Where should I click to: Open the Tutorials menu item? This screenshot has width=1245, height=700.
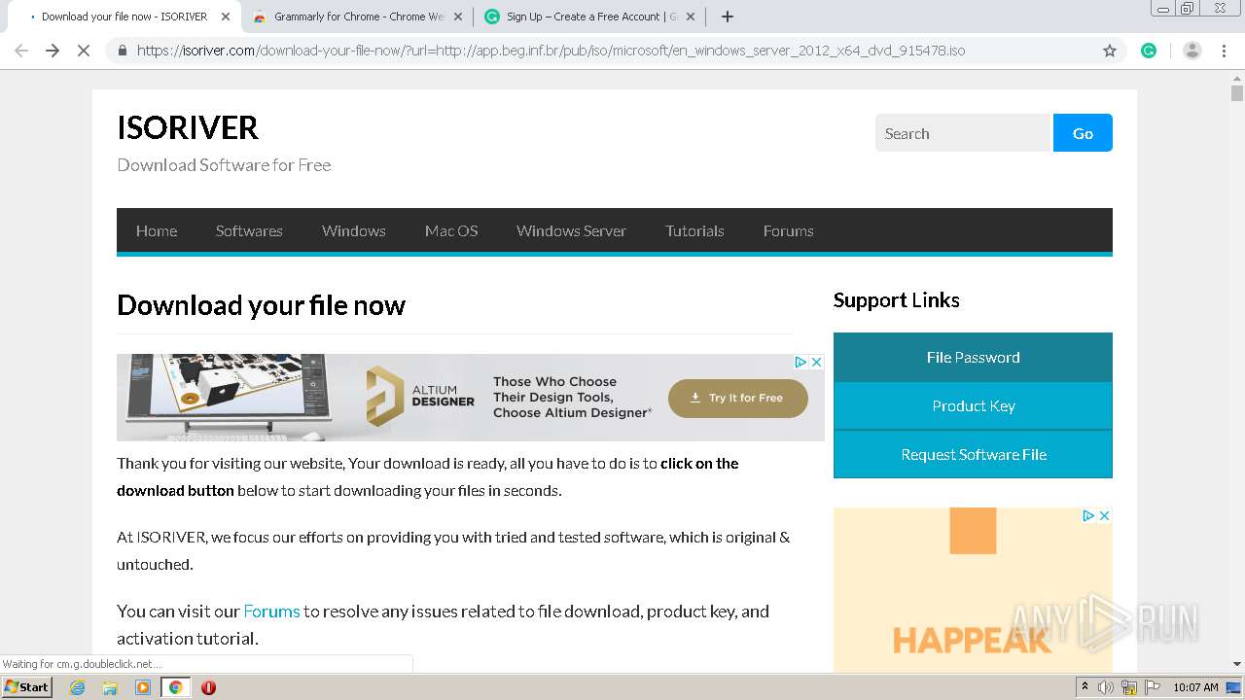pos(694,230)
